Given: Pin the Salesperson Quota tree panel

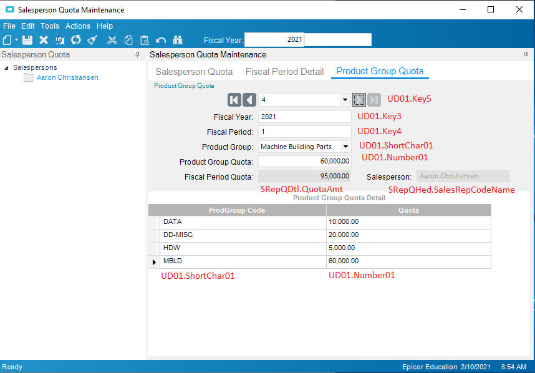Looking at the screenshot, I should 137,55.
